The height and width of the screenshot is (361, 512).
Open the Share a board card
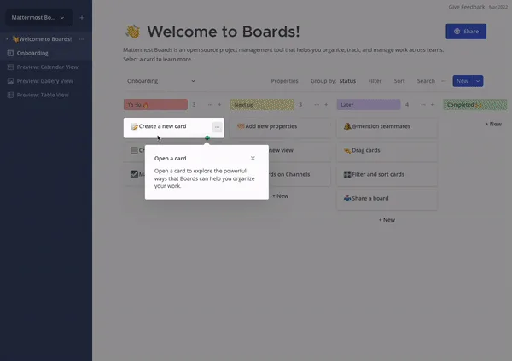coord(387,198)
